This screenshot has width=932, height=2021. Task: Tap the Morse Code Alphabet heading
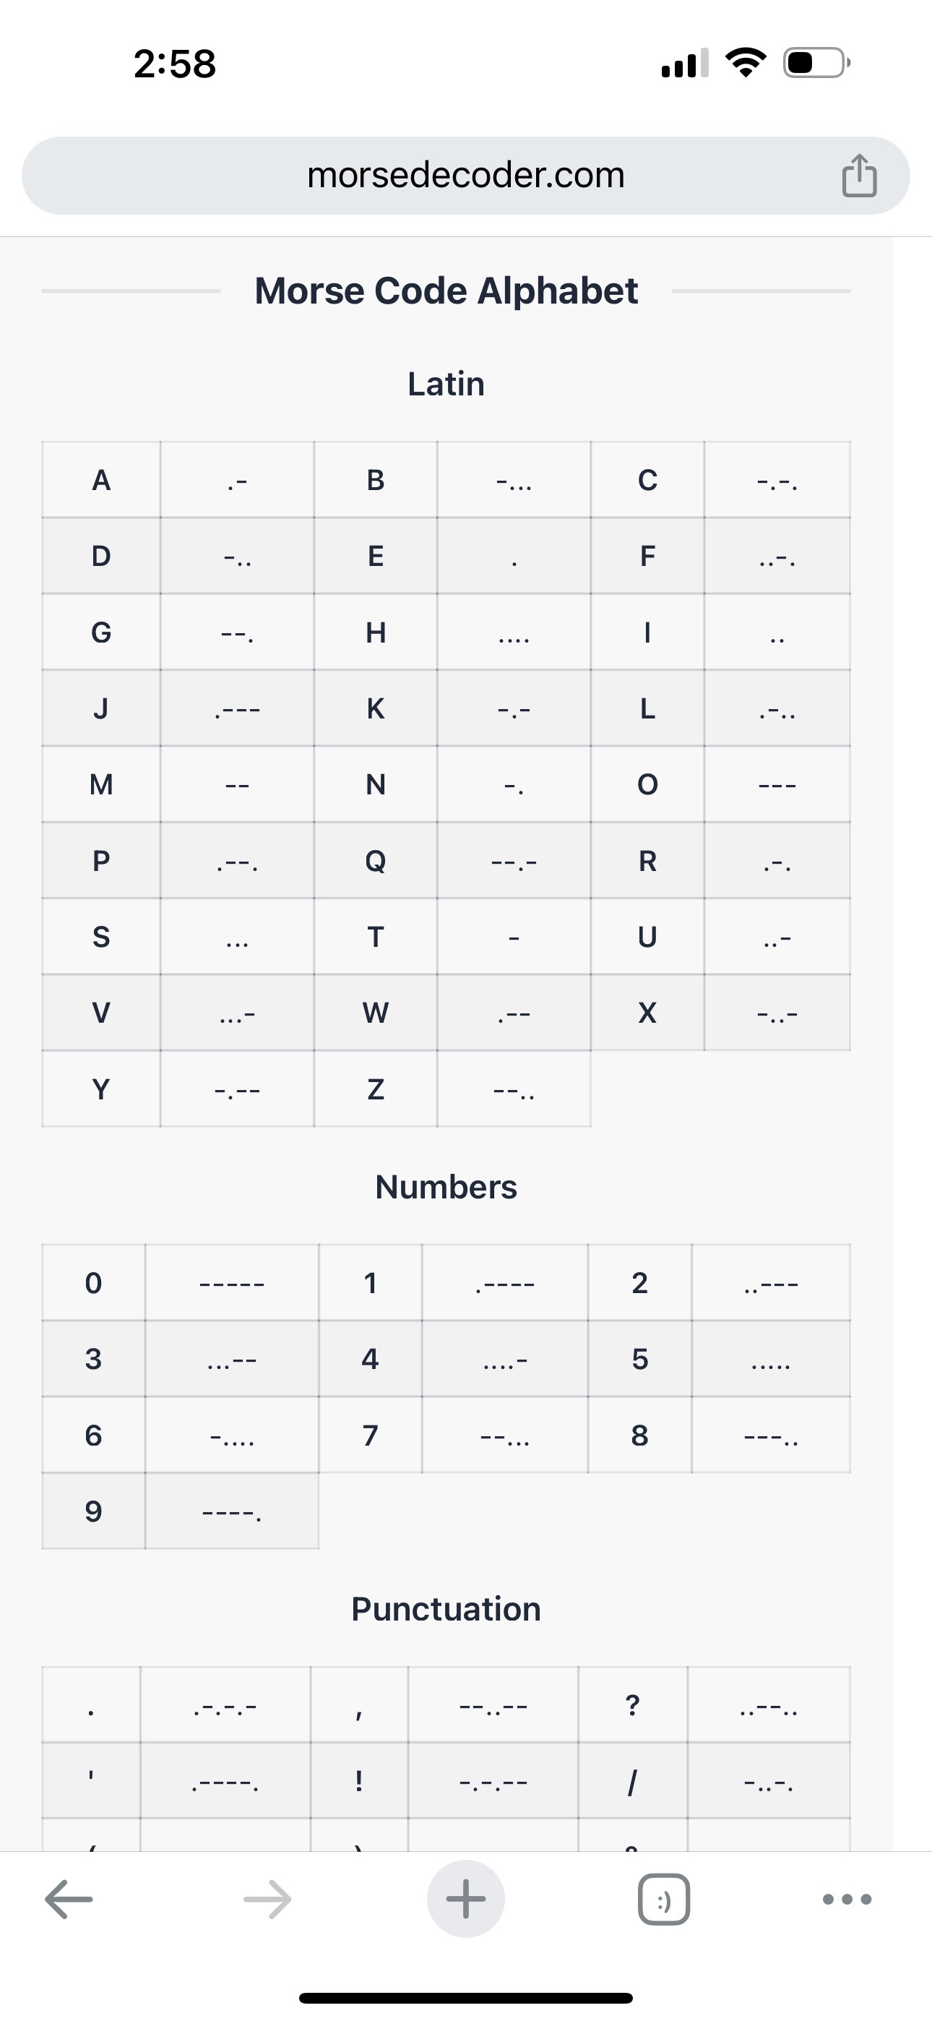446,291
